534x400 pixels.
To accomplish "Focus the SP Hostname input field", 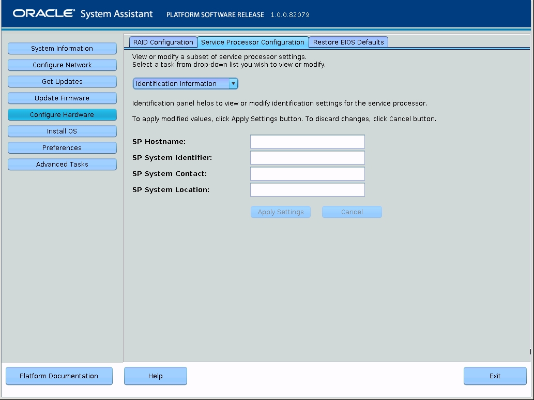I will point(308,141).
